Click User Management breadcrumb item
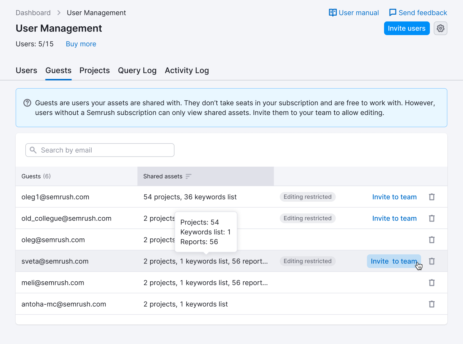 [96, 13]
